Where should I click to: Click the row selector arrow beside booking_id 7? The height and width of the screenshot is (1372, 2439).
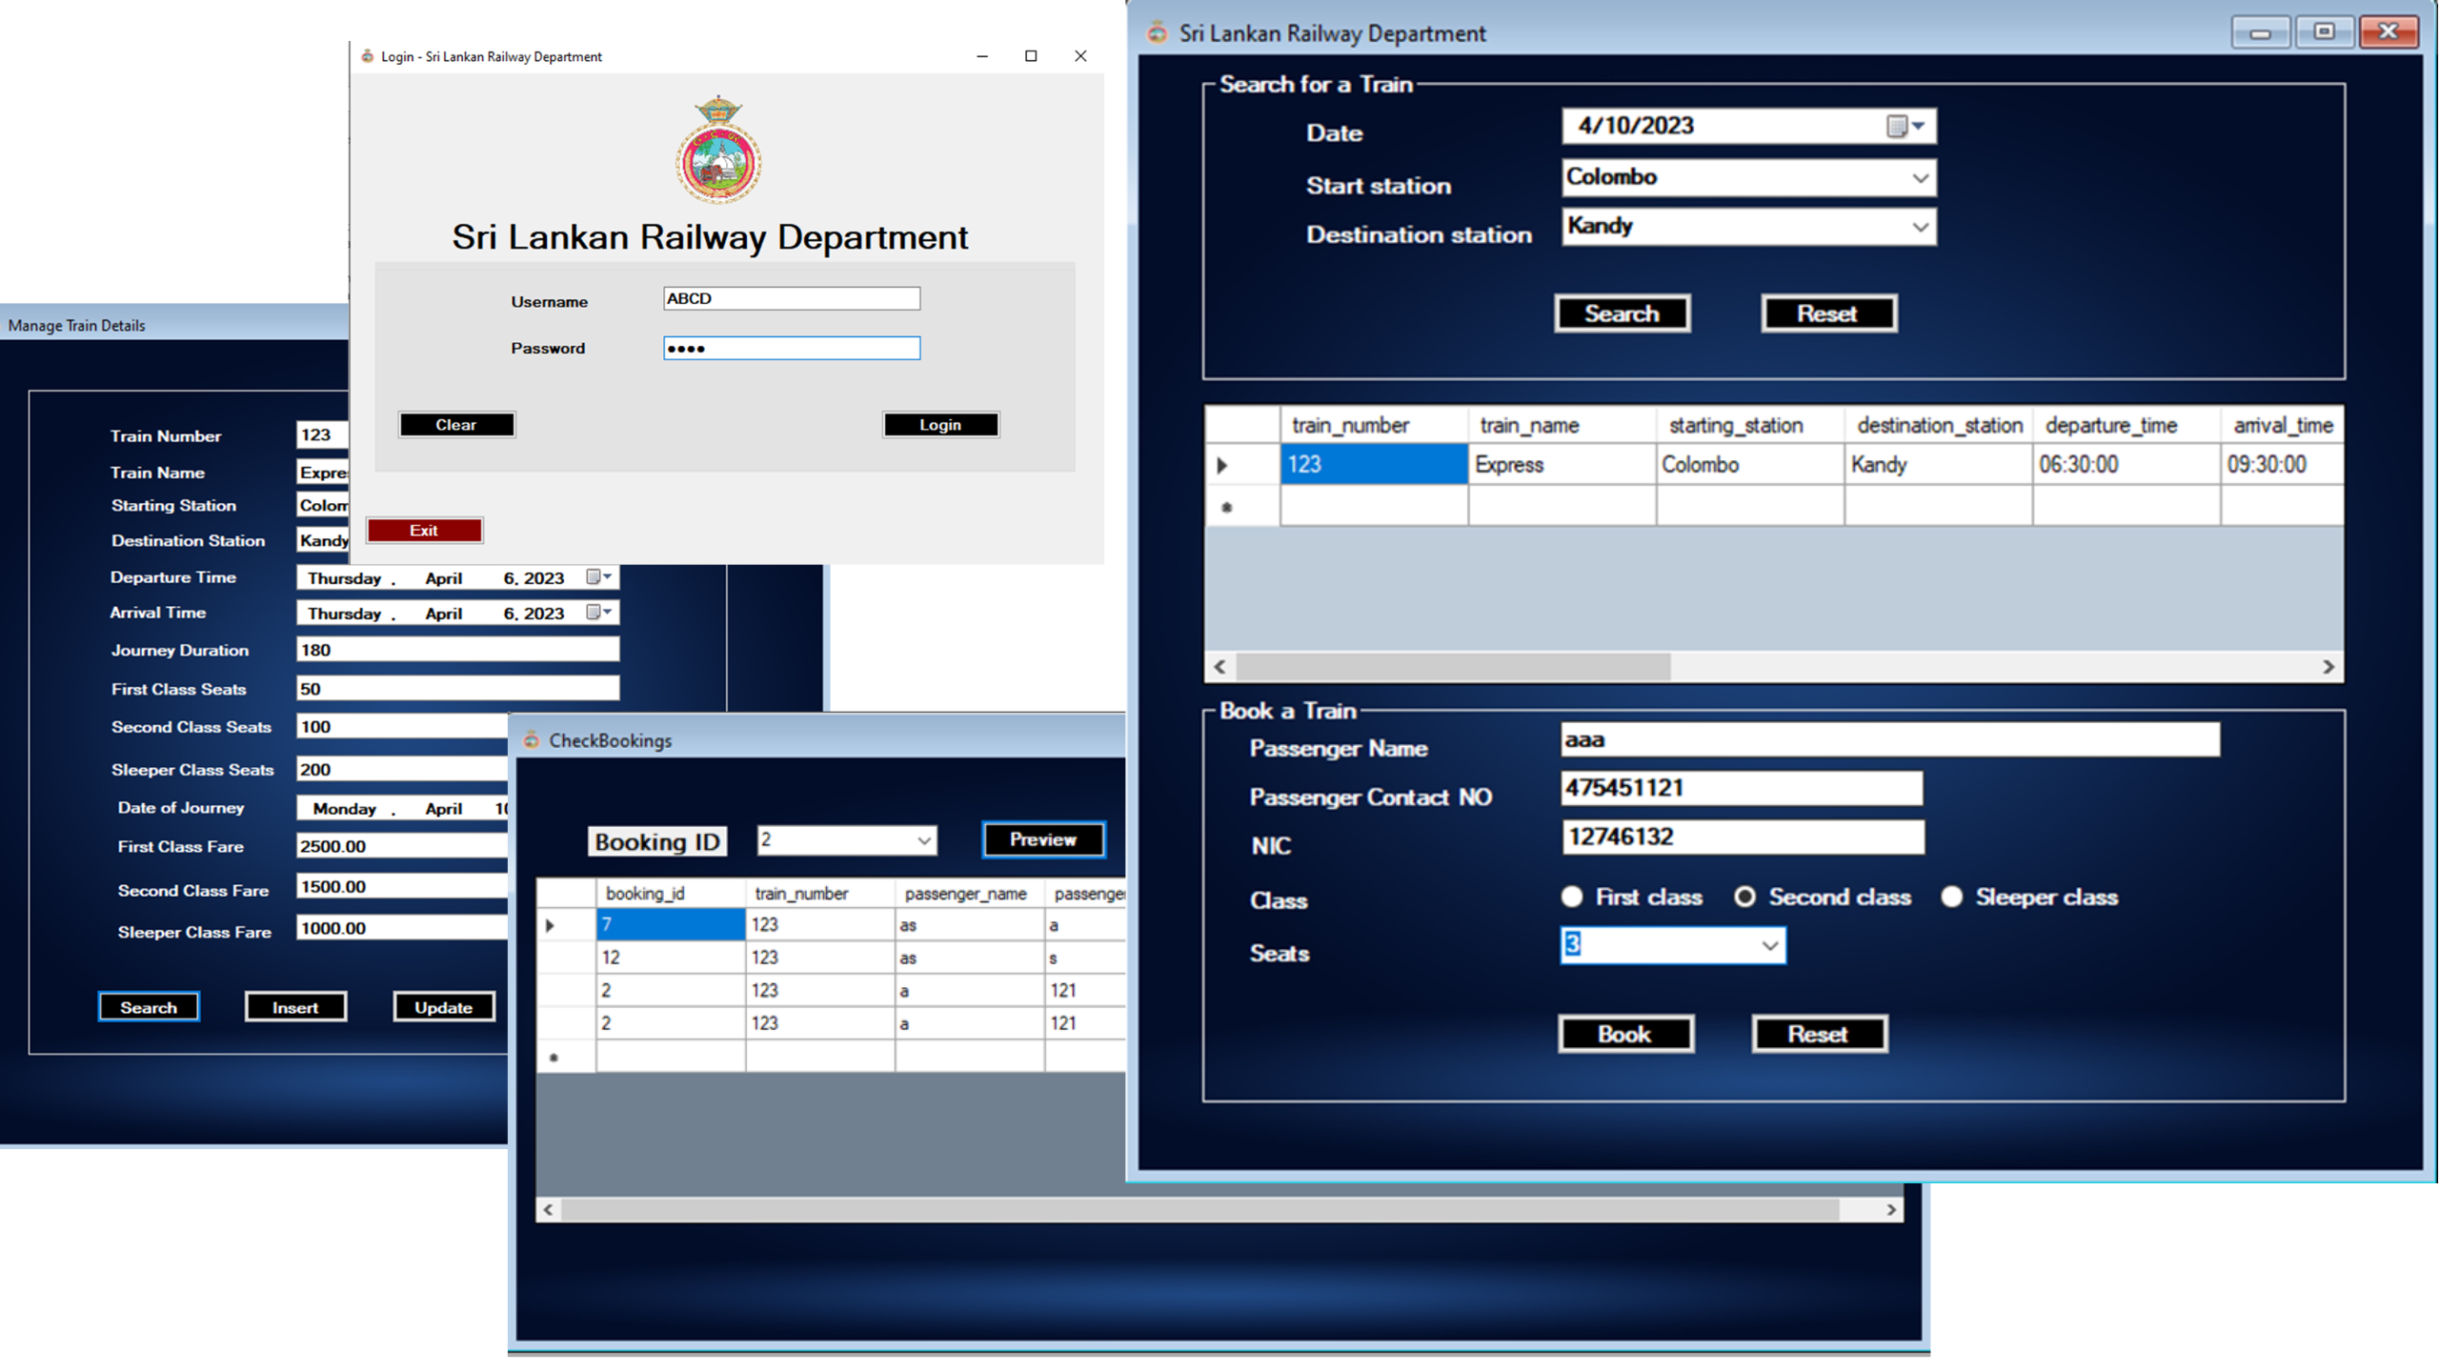550,924
